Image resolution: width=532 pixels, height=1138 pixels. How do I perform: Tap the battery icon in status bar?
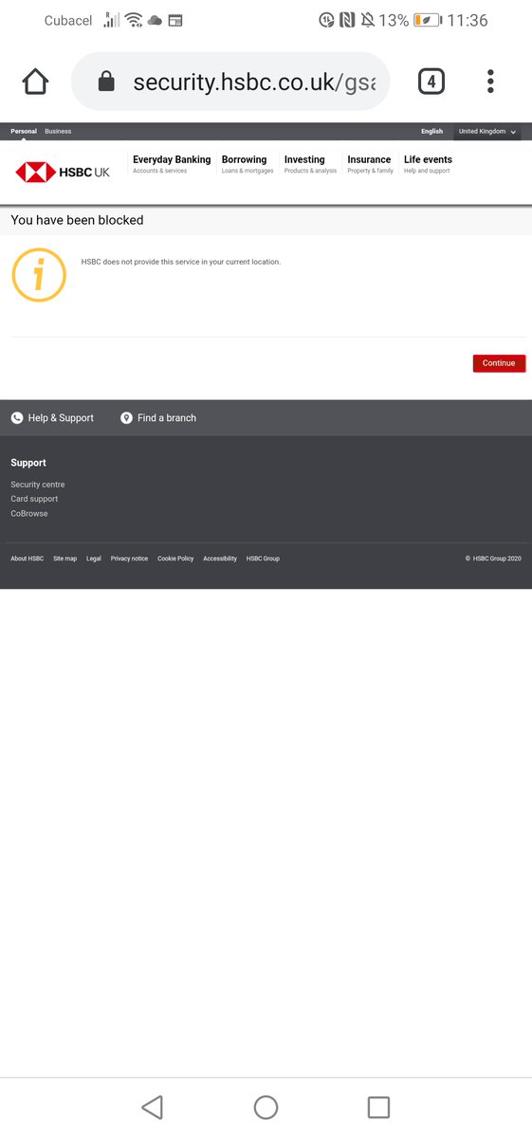coord(428,20)
